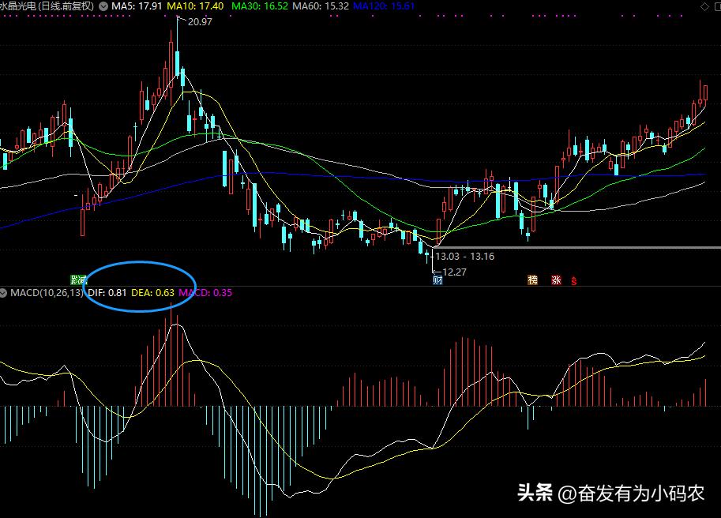
Task: Click the red S marker icon
Action: point(574,281)
